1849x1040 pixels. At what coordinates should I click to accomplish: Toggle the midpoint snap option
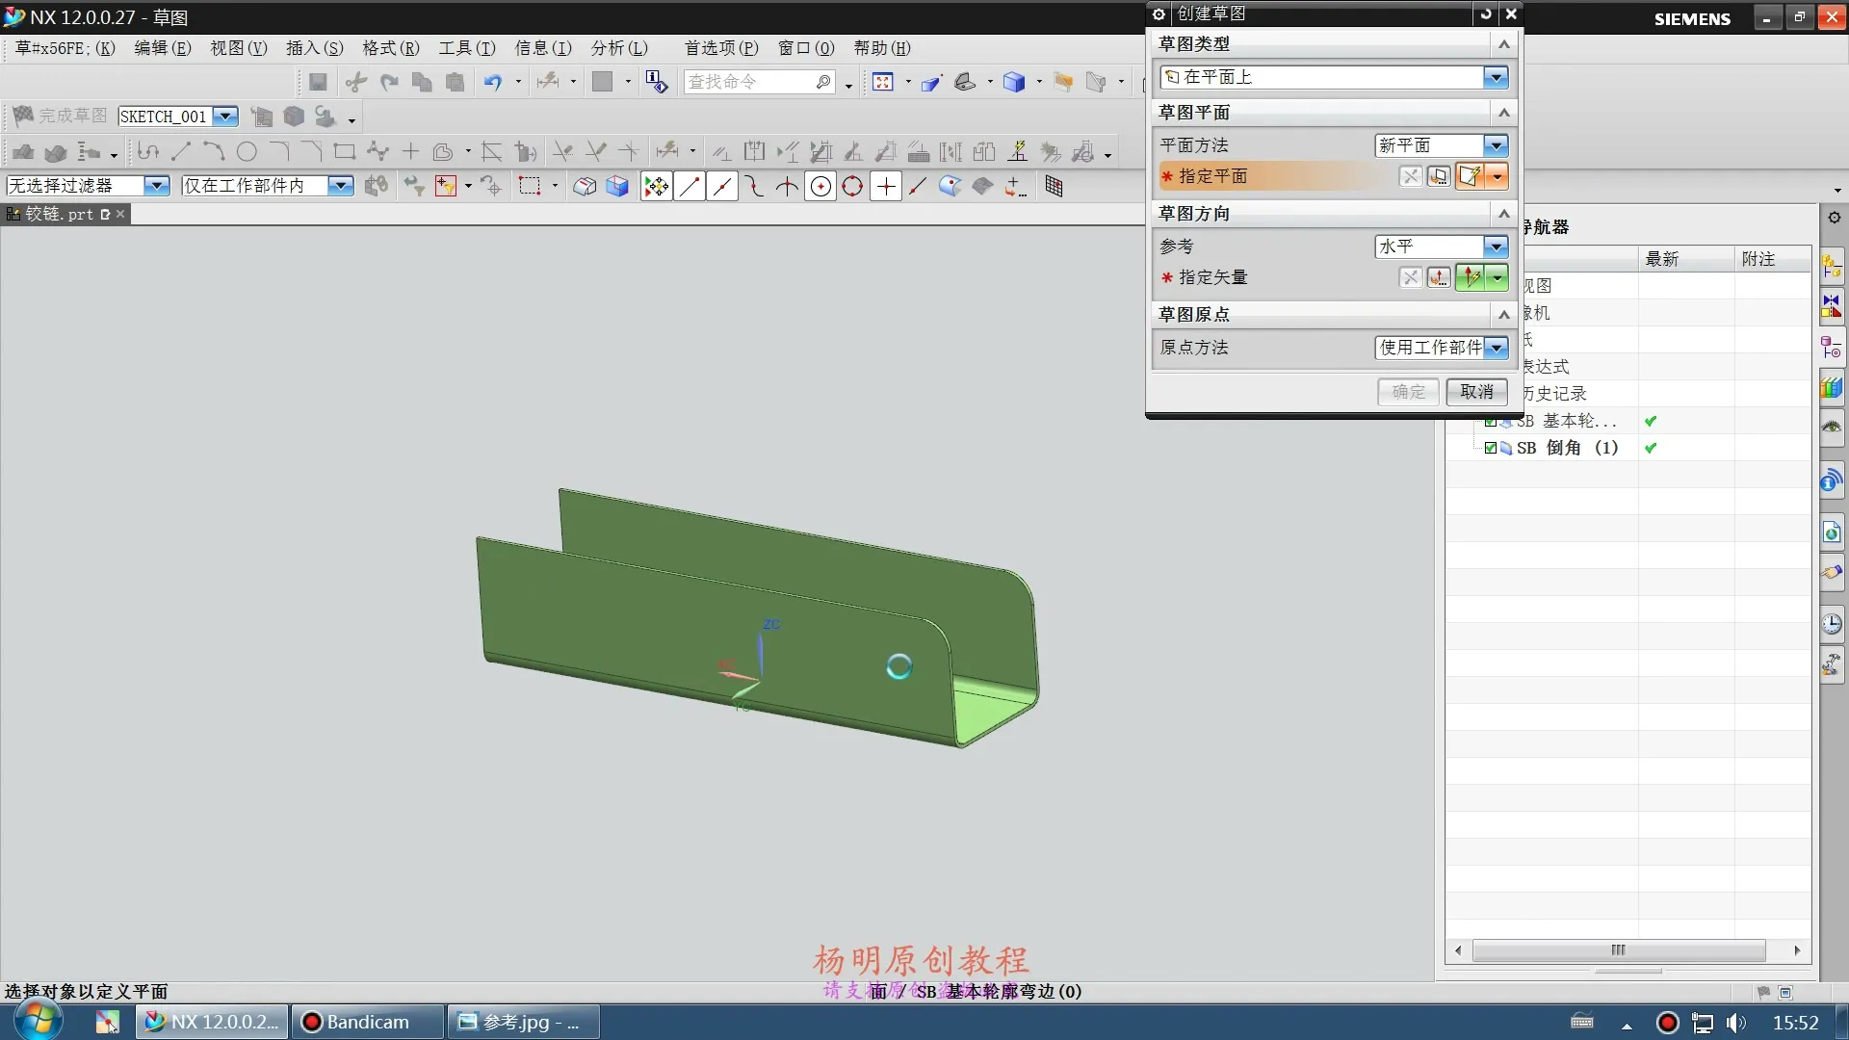pyautogui.click(x=721, y=187)
